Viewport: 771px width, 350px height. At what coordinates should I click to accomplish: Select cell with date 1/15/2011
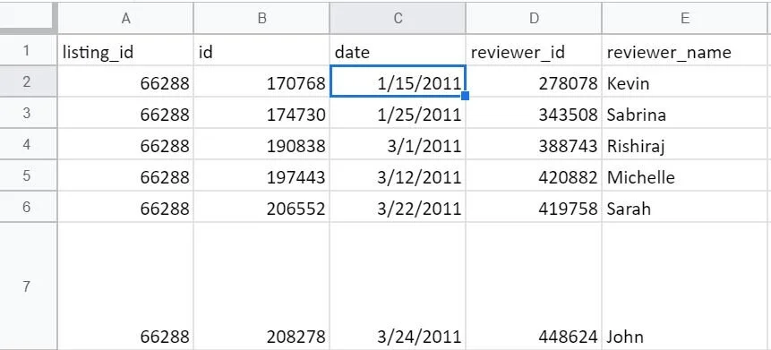[398, 81]
